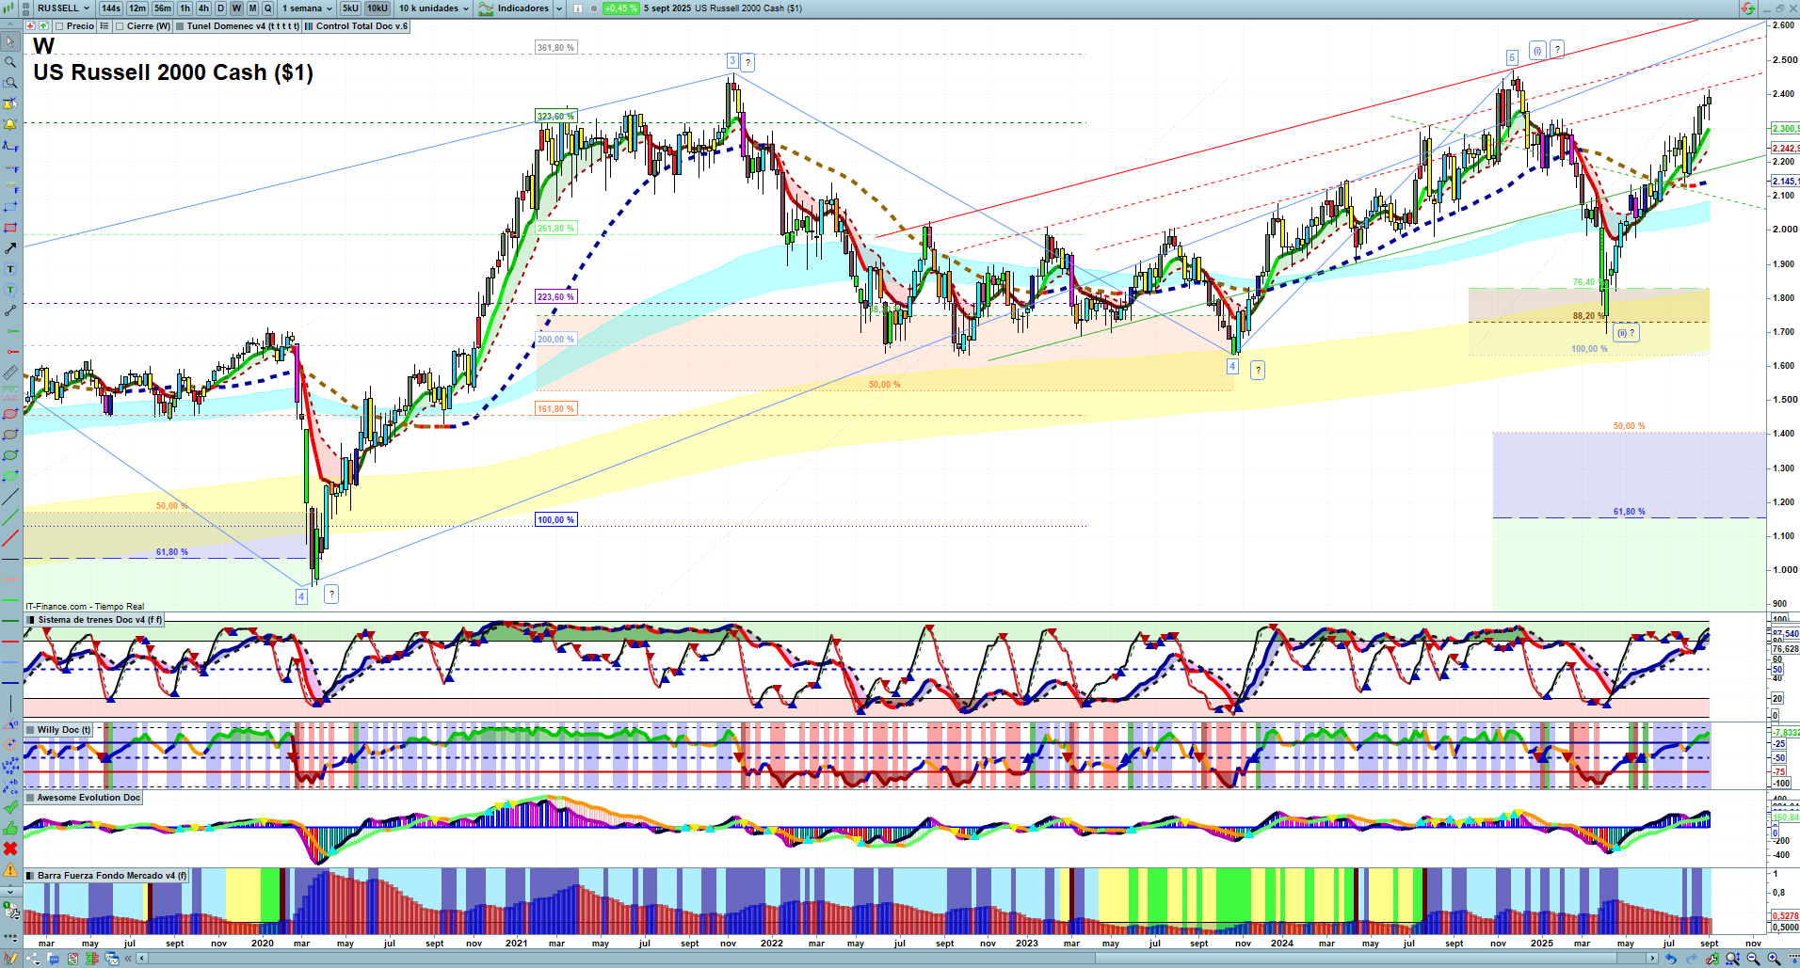Click the 323,60 % Fibonacci level label
Viewport: 1800px width, 968px height.
[555, 117]
